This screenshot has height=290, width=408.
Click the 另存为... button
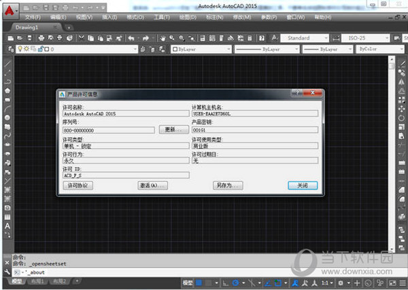[x=228, y=185]
